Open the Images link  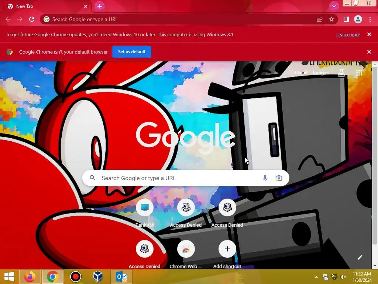321,73
